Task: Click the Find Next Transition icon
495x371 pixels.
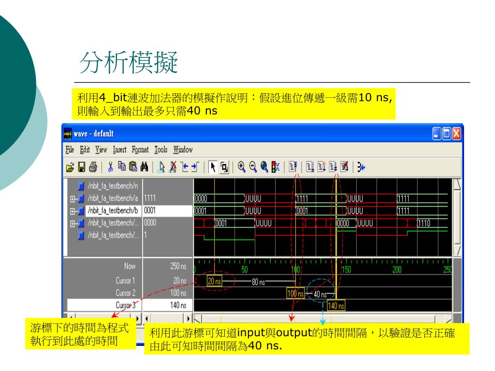Action: pyautogui.click(x=195, y=167)
